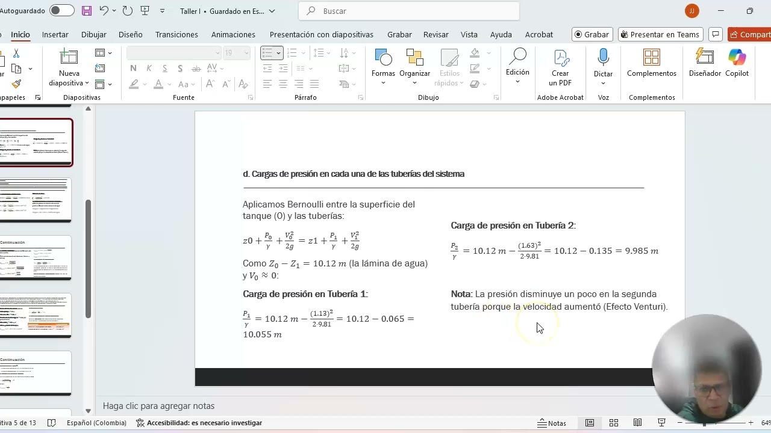Click spell-check book icon in status bar
This screenshot has height=433, width=771.
click(52, 423)
